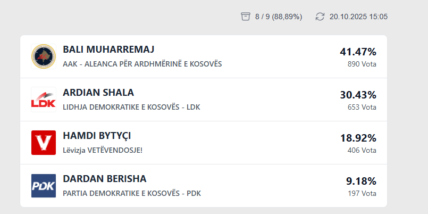Click the ballot box icon
The width and height of the screenshot is (428, 214).
pos(245,17)
